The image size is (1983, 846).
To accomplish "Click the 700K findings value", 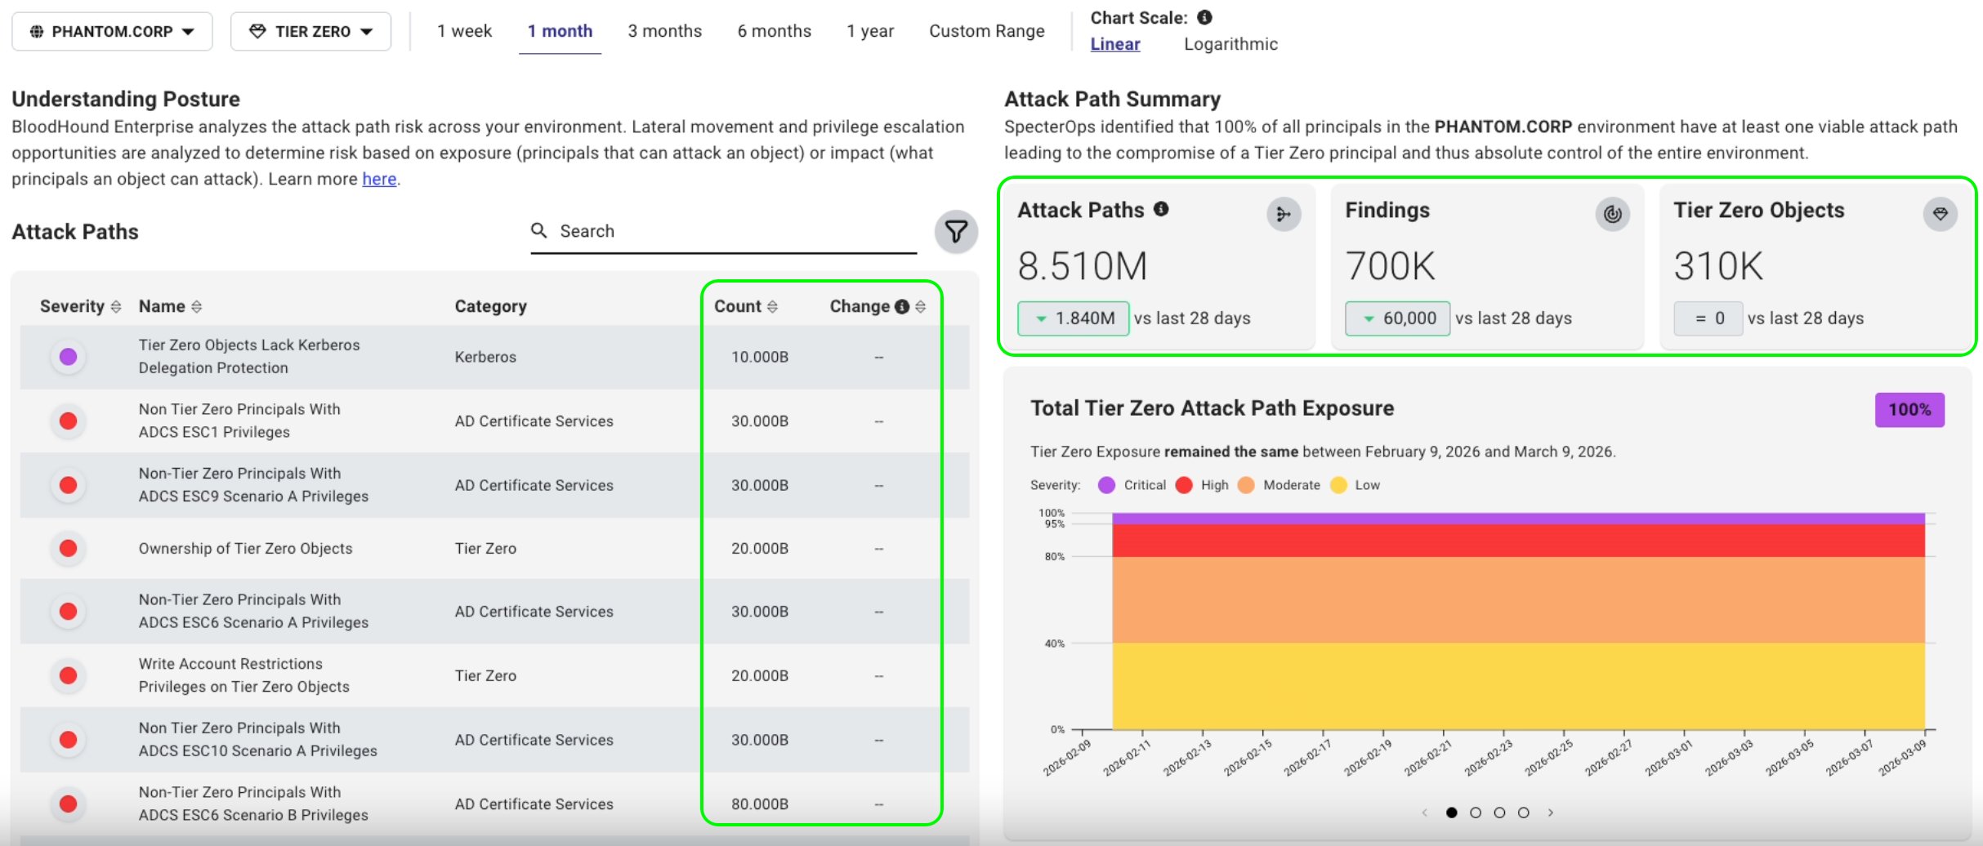I will pos(1390,266).
